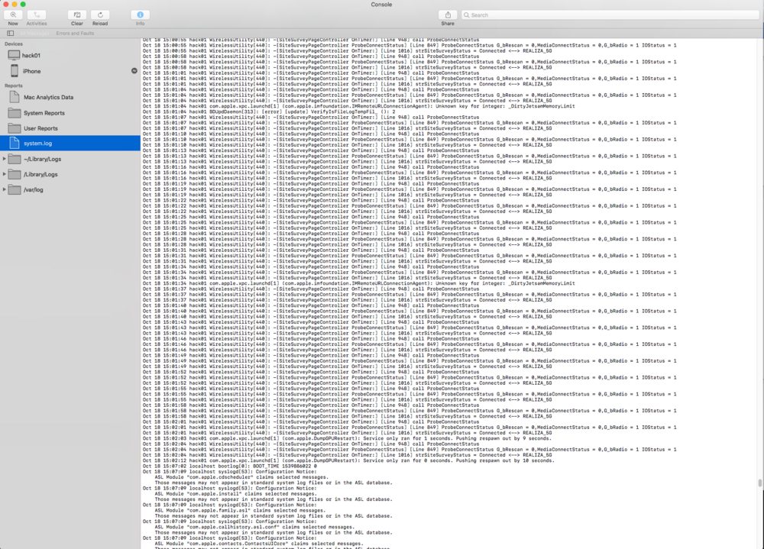The width and height of the screenshot is (764, 549).
Task: Click the Now toolbar icon
Action: [x=13, y=15]
